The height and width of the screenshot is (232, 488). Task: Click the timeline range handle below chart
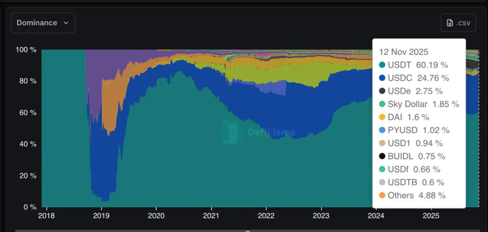(x=247, y=231)
